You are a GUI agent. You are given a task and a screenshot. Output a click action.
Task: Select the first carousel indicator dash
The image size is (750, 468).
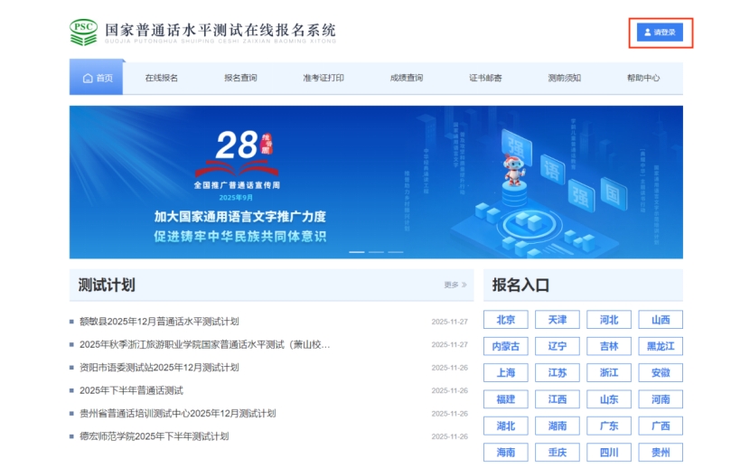[357, 252]
